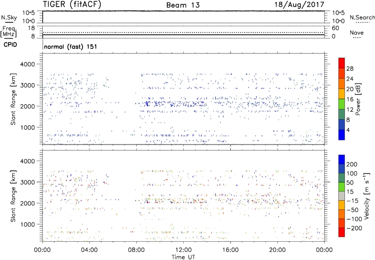This screenshot has height=260, width=375.
Task: Click the yellow 16 dB Power colorbar segment
Action: pos(342,94)
